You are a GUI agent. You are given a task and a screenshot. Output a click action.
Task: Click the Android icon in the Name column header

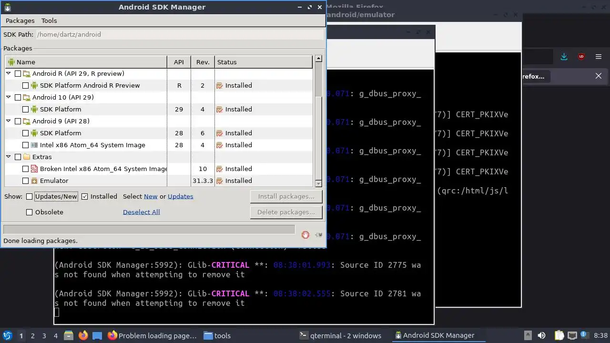coord(11,62)
